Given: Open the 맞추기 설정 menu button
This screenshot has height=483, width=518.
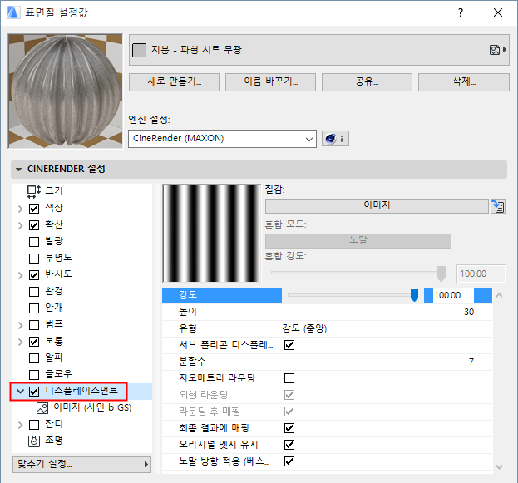Looking at the screenshot, I should pyautogui.click(x=81, y=464).
